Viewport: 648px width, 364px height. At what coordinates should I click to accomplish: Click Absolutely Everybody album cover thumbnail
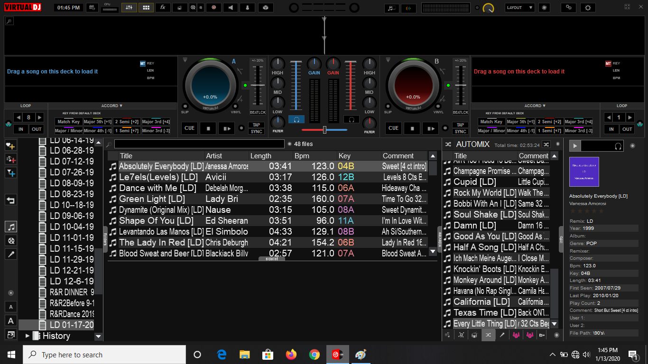pos(584,172)
